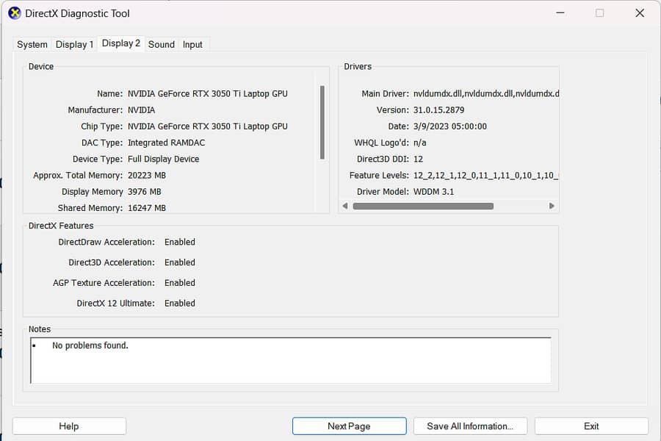This screenshot has height=441, width=661.
Task: Click the Next Page button
Action: 349,426
